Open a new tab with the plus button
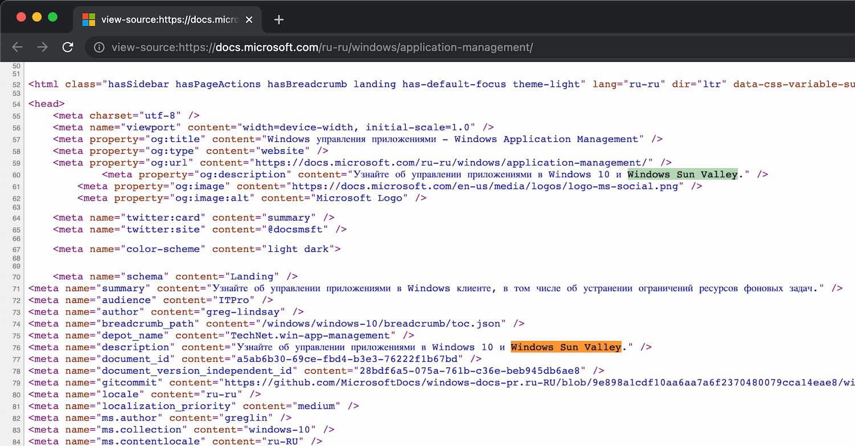855x446 pixels. pyautogui.click(x=279, y=19)
